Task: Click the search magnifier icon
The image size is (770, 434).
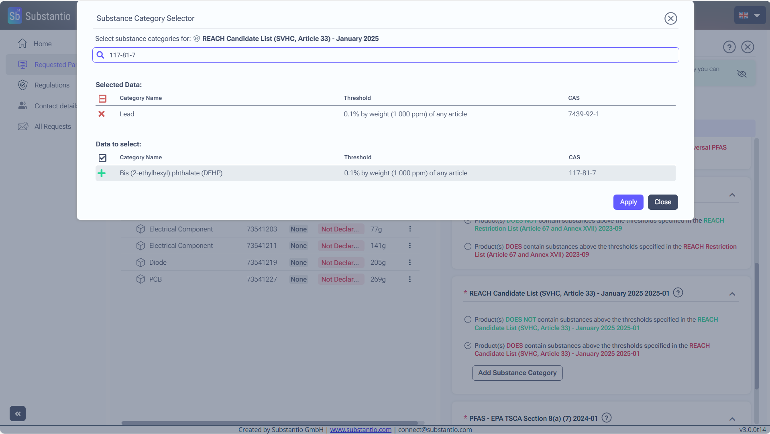Action: pos(100,55)
